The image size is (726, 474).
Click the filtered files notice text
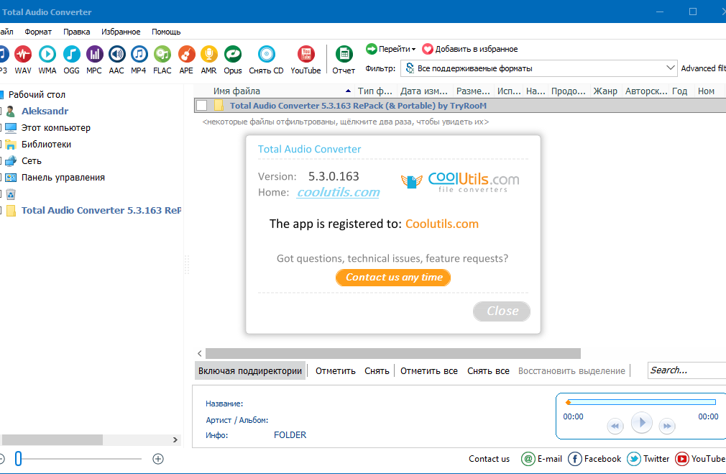[346, 122]
